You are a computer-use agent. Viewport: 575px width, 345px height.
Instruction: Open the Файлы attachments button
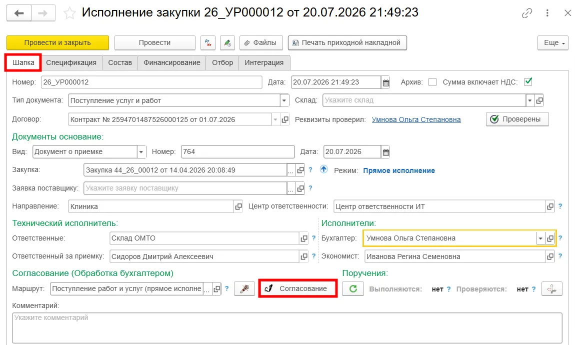tap(261, 43)
